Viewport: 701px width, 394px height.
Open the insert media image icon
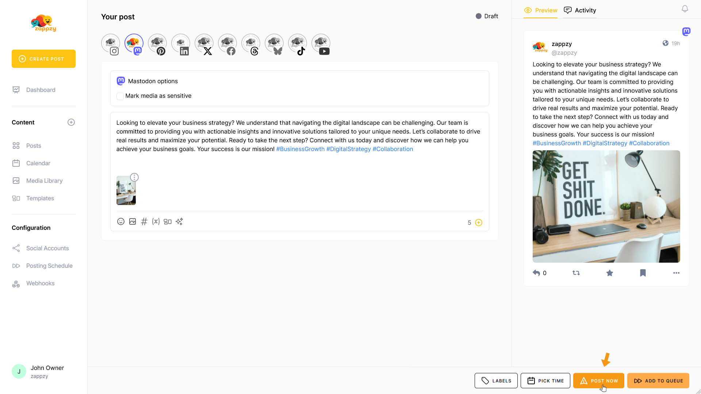pos(133,221)
